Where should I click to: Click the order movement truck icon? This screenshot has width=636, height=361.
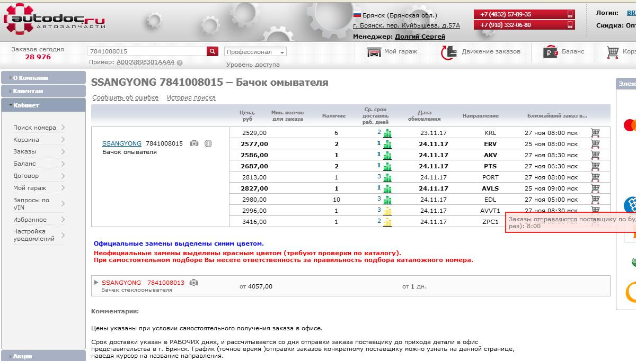(x=449, y=52)
